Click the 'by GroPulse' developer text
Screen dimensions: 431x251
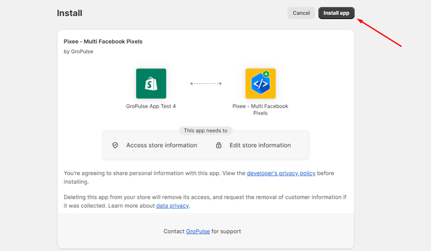coord(78,52)
